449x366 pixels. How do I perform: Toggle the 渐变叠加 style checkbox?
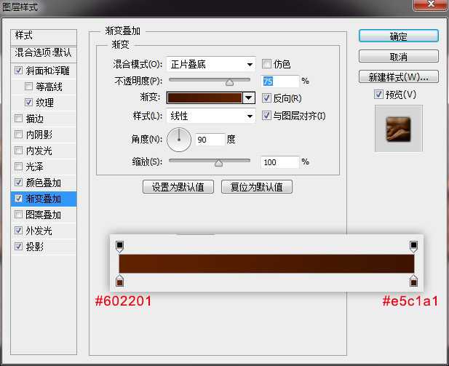click(19, 198)
